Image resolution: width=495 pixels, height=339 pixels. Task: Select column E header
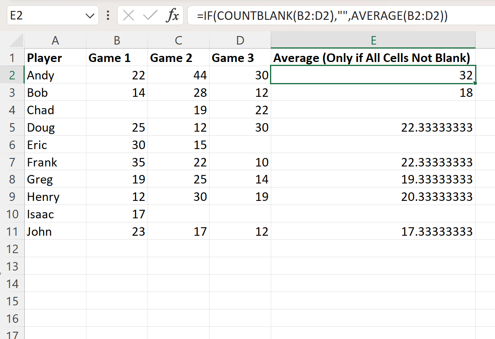click(x=373, y=41)
